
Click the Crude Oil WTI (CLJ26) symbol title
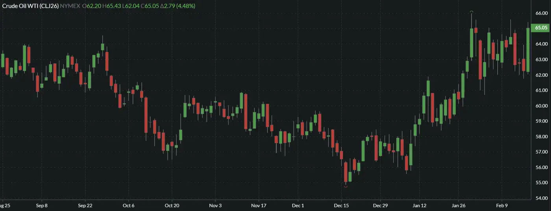(30, 6)
